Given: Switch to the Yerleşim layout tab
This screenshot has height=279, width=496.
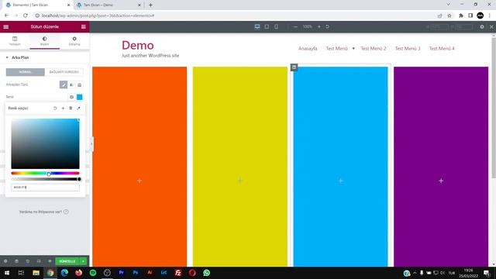Looking at the screenshot, I should pos(15,41).
